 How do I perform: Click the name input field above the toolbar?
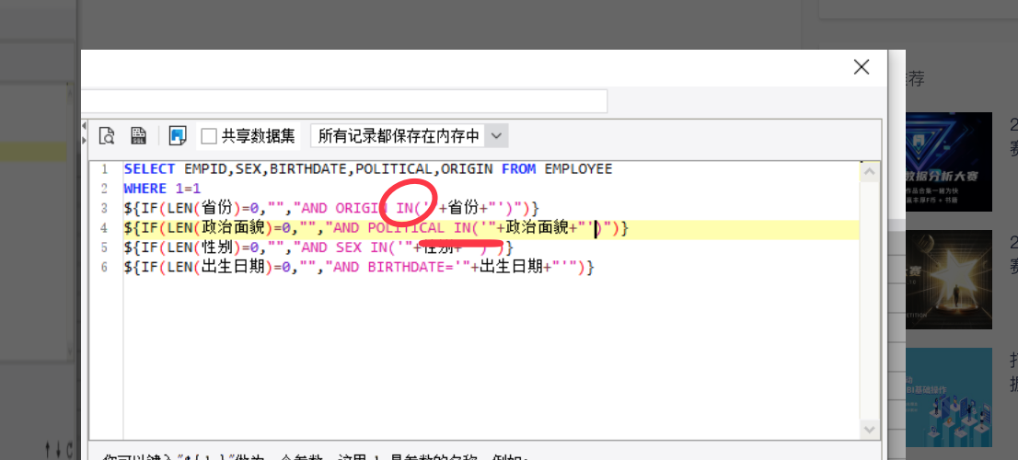pyautogui.click(x=344, y=101)
